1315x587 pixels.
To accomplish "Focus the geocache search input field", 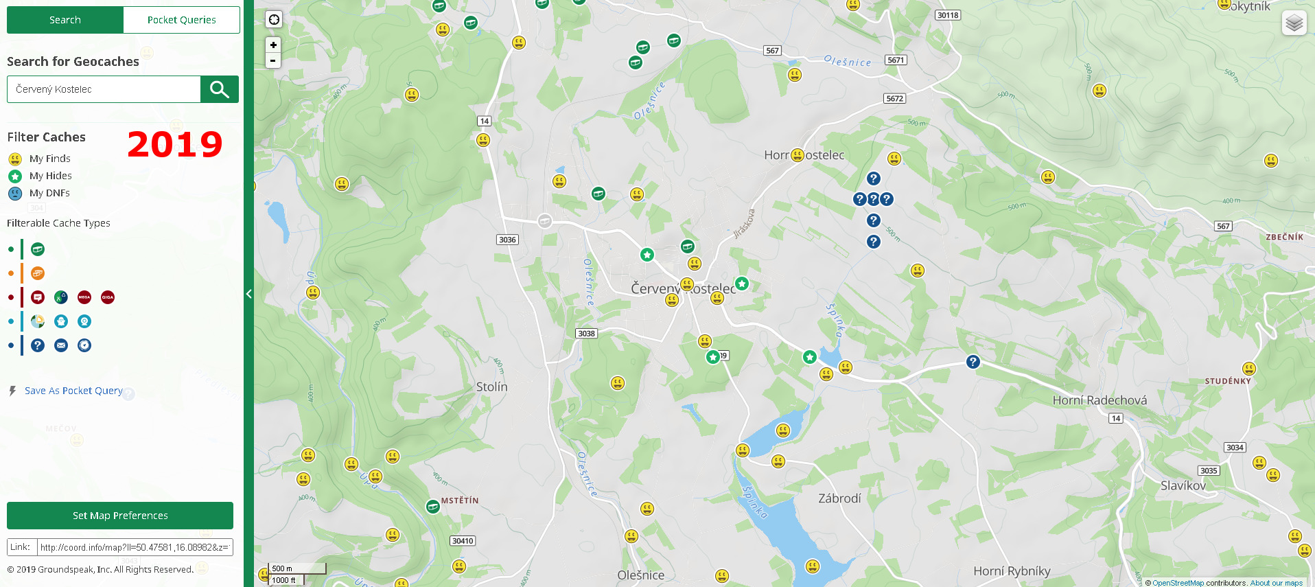I will [x=104, y=89].
